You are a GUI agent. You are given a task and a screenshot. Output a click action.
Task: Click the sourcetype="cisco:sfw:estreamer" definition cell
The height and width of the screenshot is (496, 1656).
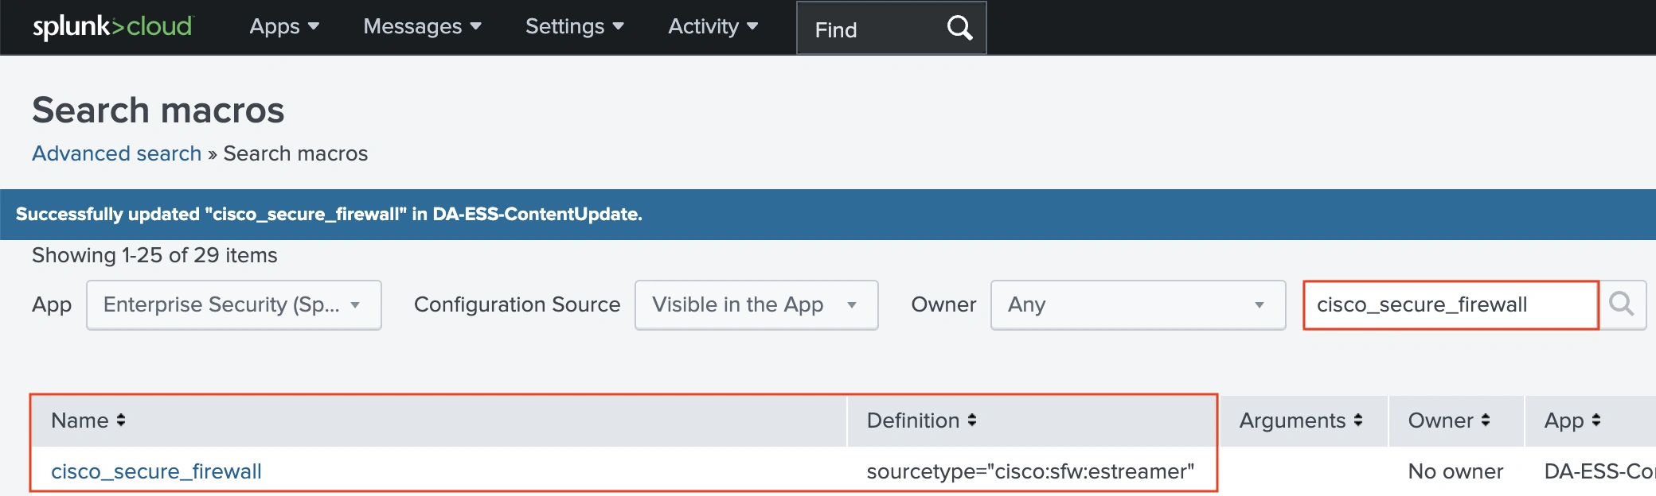[1030, 471]
